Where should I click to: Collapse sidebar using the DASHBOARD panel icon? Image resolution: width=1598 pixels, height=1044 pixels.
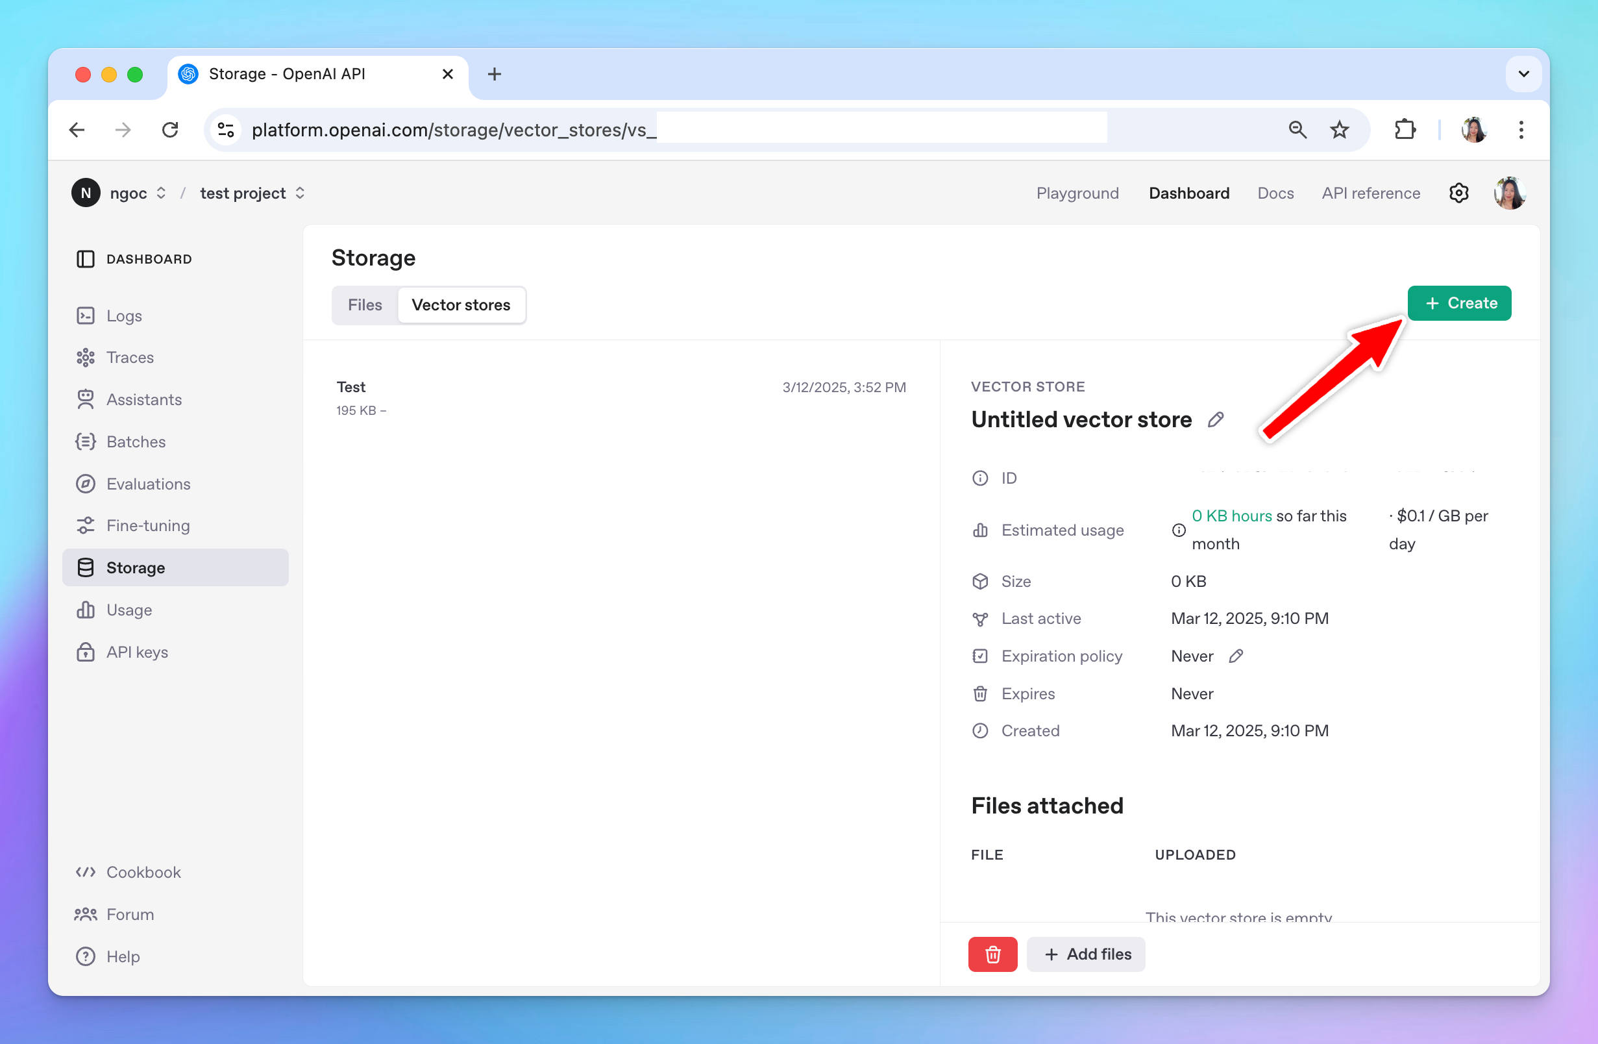85,259
